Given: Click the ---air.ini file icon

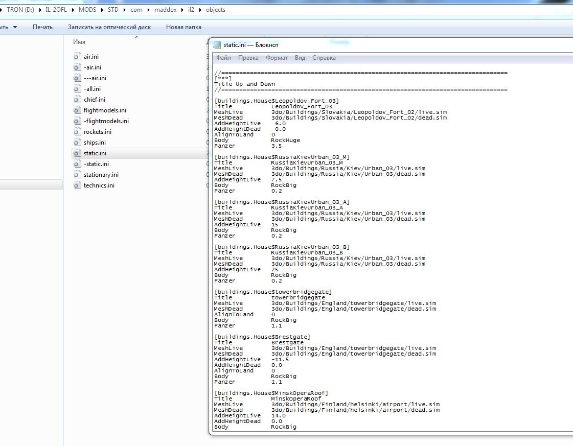Looking at the screenshot, I should tap(77, 78).
